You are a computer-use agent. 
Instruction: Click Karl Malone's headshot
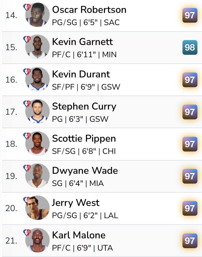coord(37,240)
